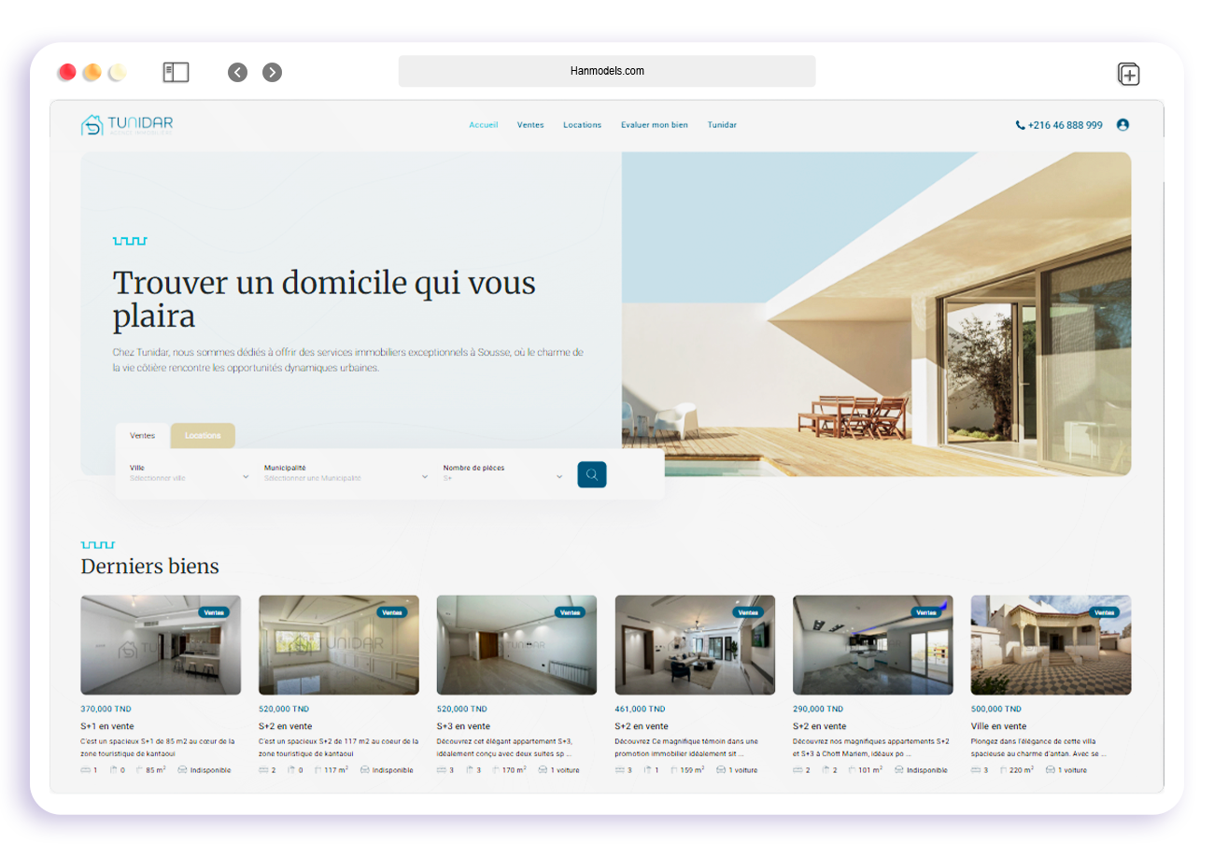The image size is (1214, 857).
Task: Click the Hanmodels.com address bar
Action: 607,71
